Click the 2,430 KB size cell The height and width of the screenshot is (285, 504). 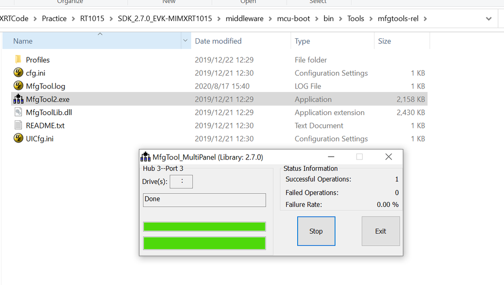coord(411,113)
